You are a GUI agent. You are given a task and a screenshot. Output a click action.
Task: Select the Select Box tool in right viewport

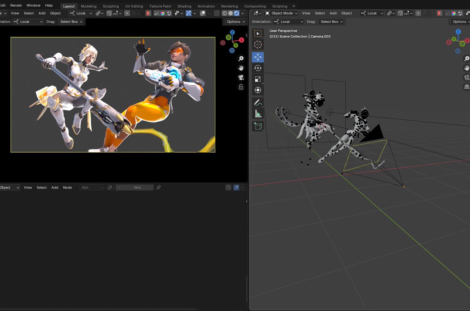258,34
